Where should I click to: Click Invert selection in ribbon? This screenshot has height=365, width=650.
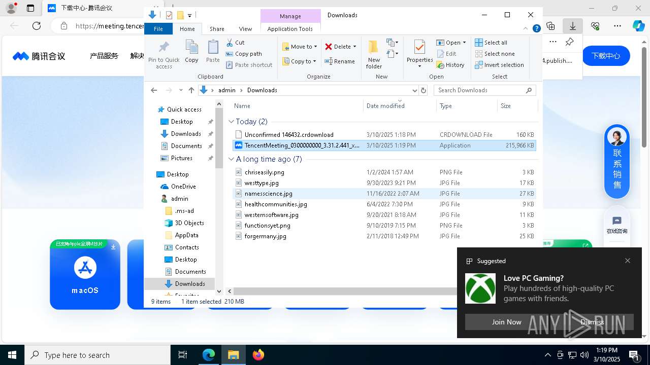(x=499, y=65)
